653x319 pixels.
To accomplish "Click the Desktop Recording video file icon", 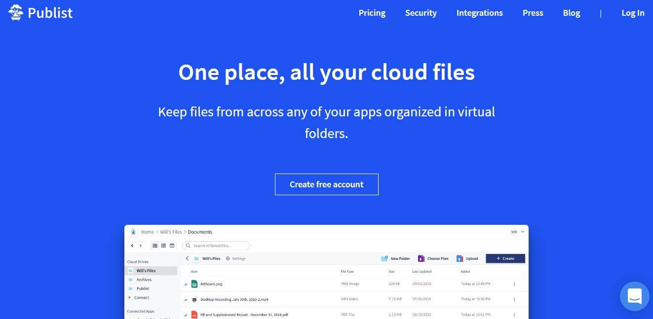I will tap(194, 299).
